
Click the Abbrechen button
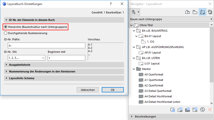[x=87, y=90]
